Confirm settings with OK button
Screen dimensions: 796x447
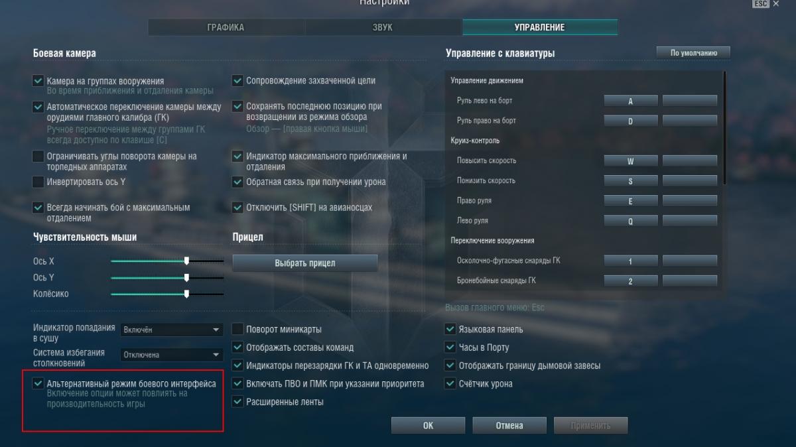[x=428, y=426]
